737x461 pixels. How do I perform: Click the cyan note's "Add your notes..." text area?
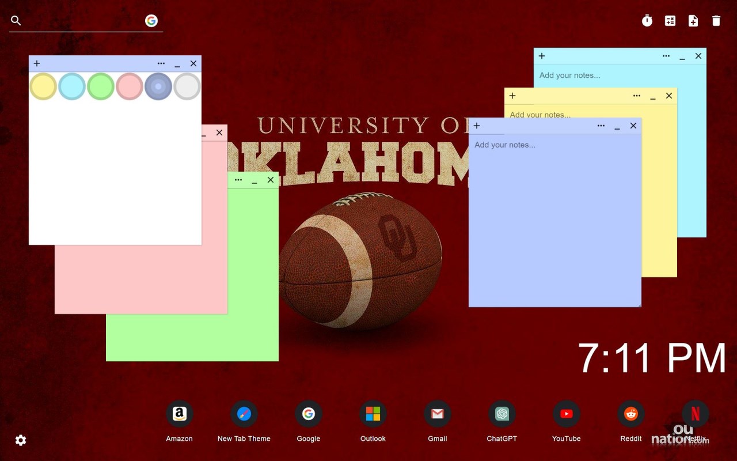click(620, 75)
